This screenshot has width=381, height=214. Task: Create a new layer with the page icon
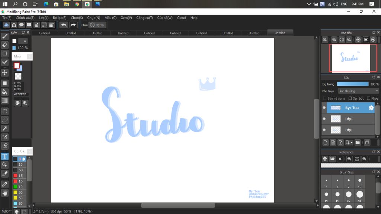325,142
